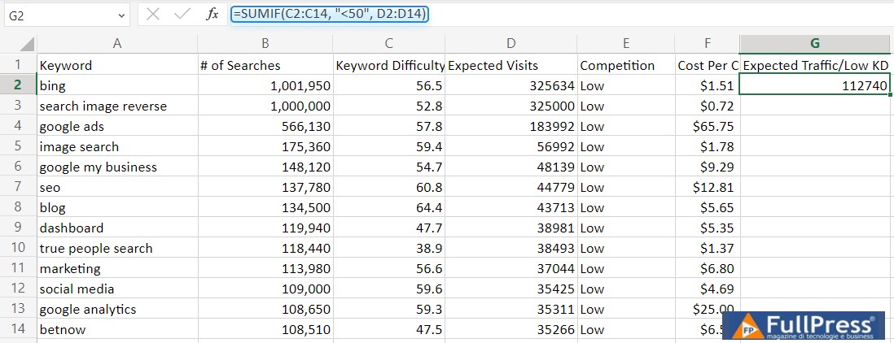Click the SUMIF formula in the formula bar

330,14
